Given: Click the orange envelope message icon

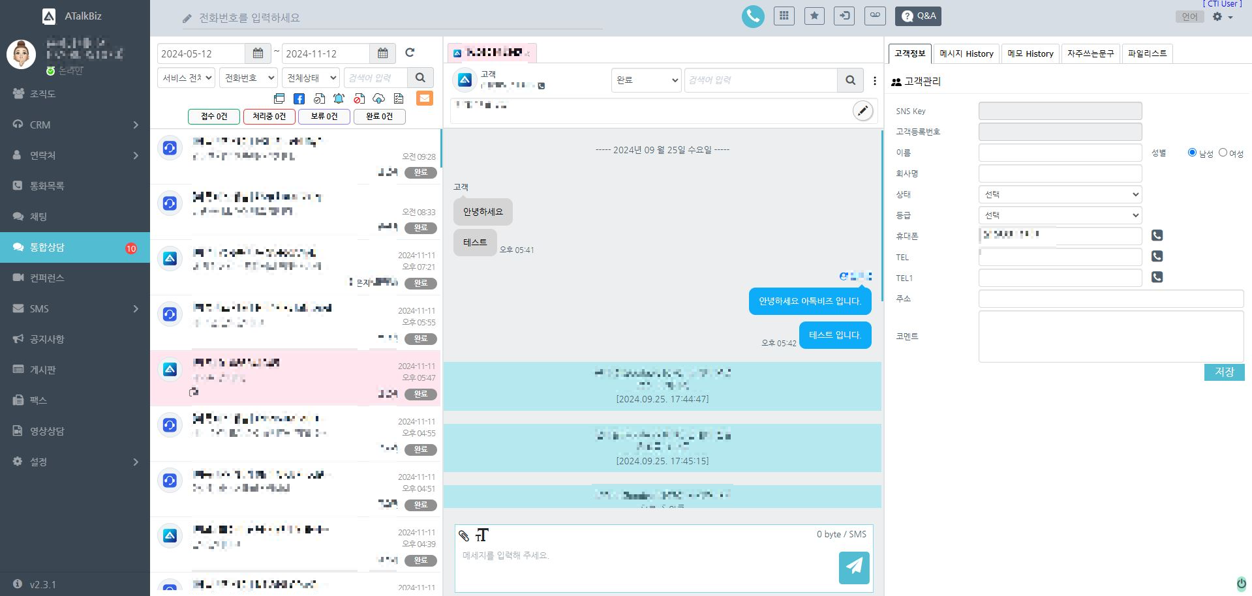Looking at the screenshot, I should tap(424, 98).
